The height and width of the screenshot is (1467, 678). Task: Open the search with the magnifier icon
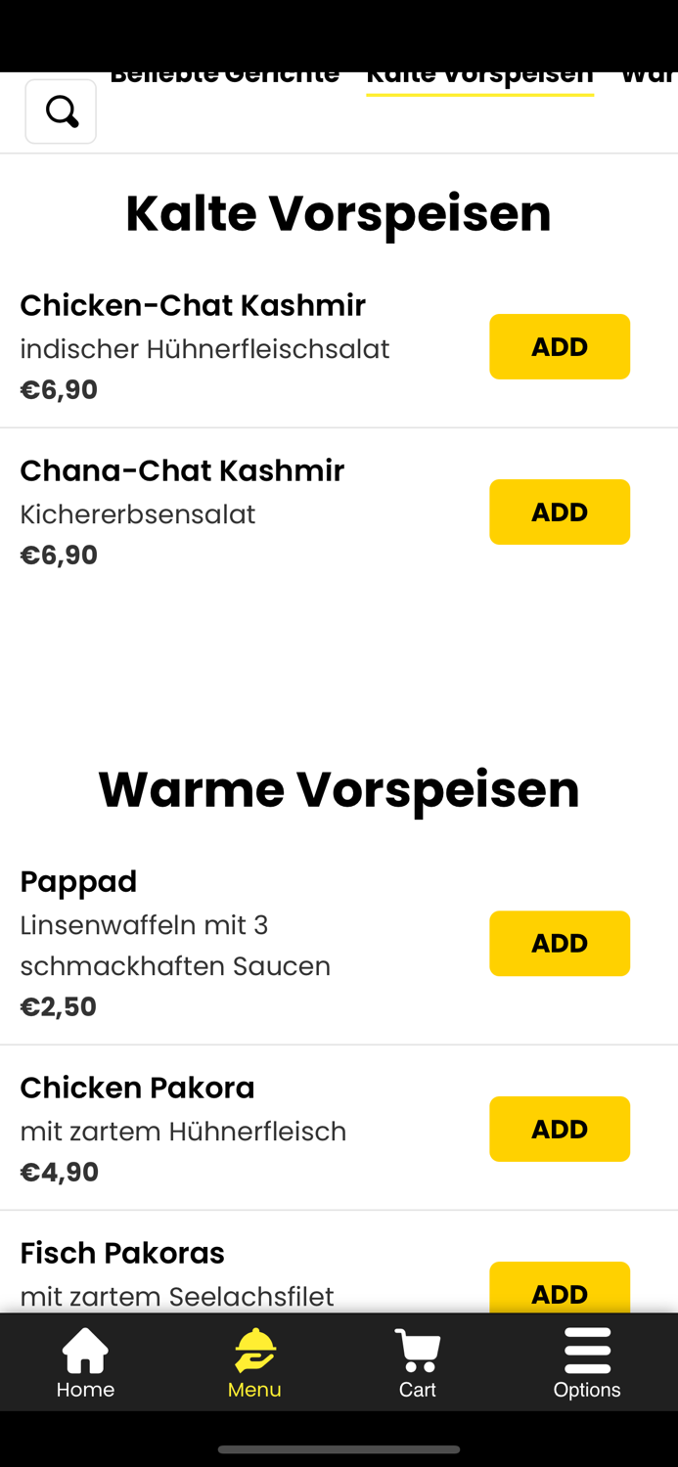60,111
